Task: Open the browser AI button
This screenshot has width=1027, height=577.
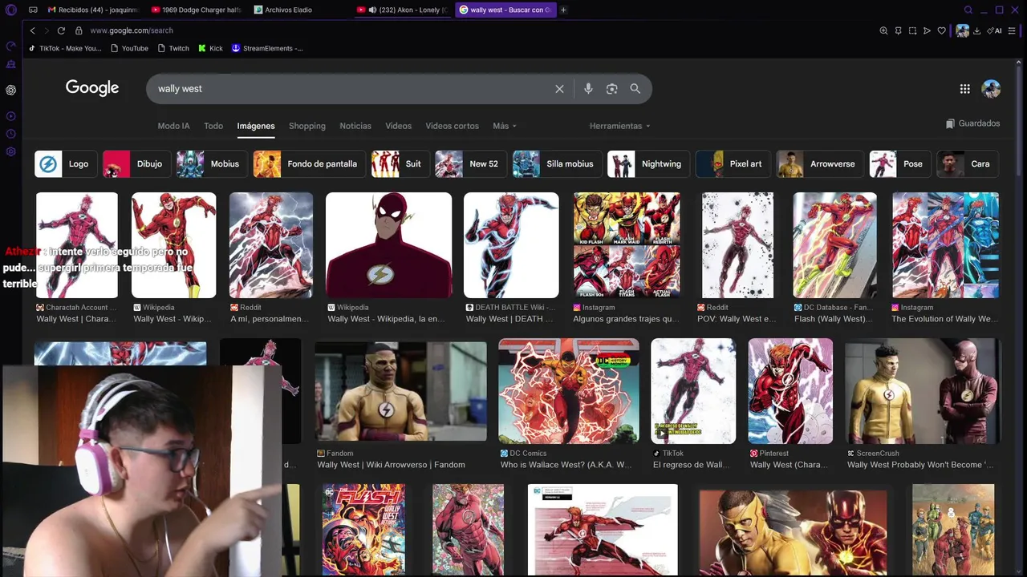Action: (995, 30)
